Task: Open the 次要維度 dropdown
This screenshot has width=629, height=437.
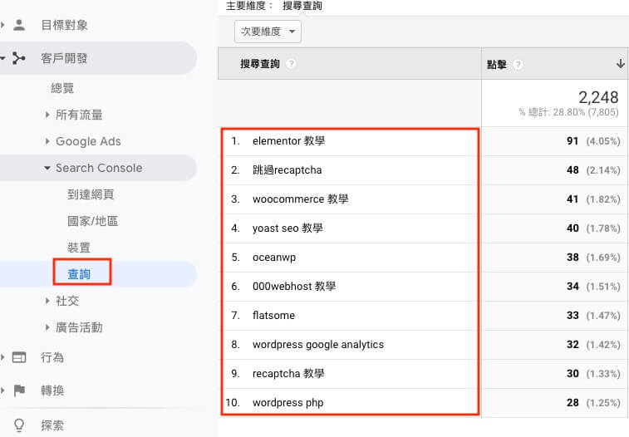Action: pos(268,32)
